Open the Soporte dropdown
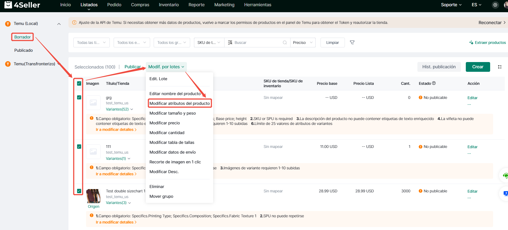508x230 pixels. coord(451,5)
